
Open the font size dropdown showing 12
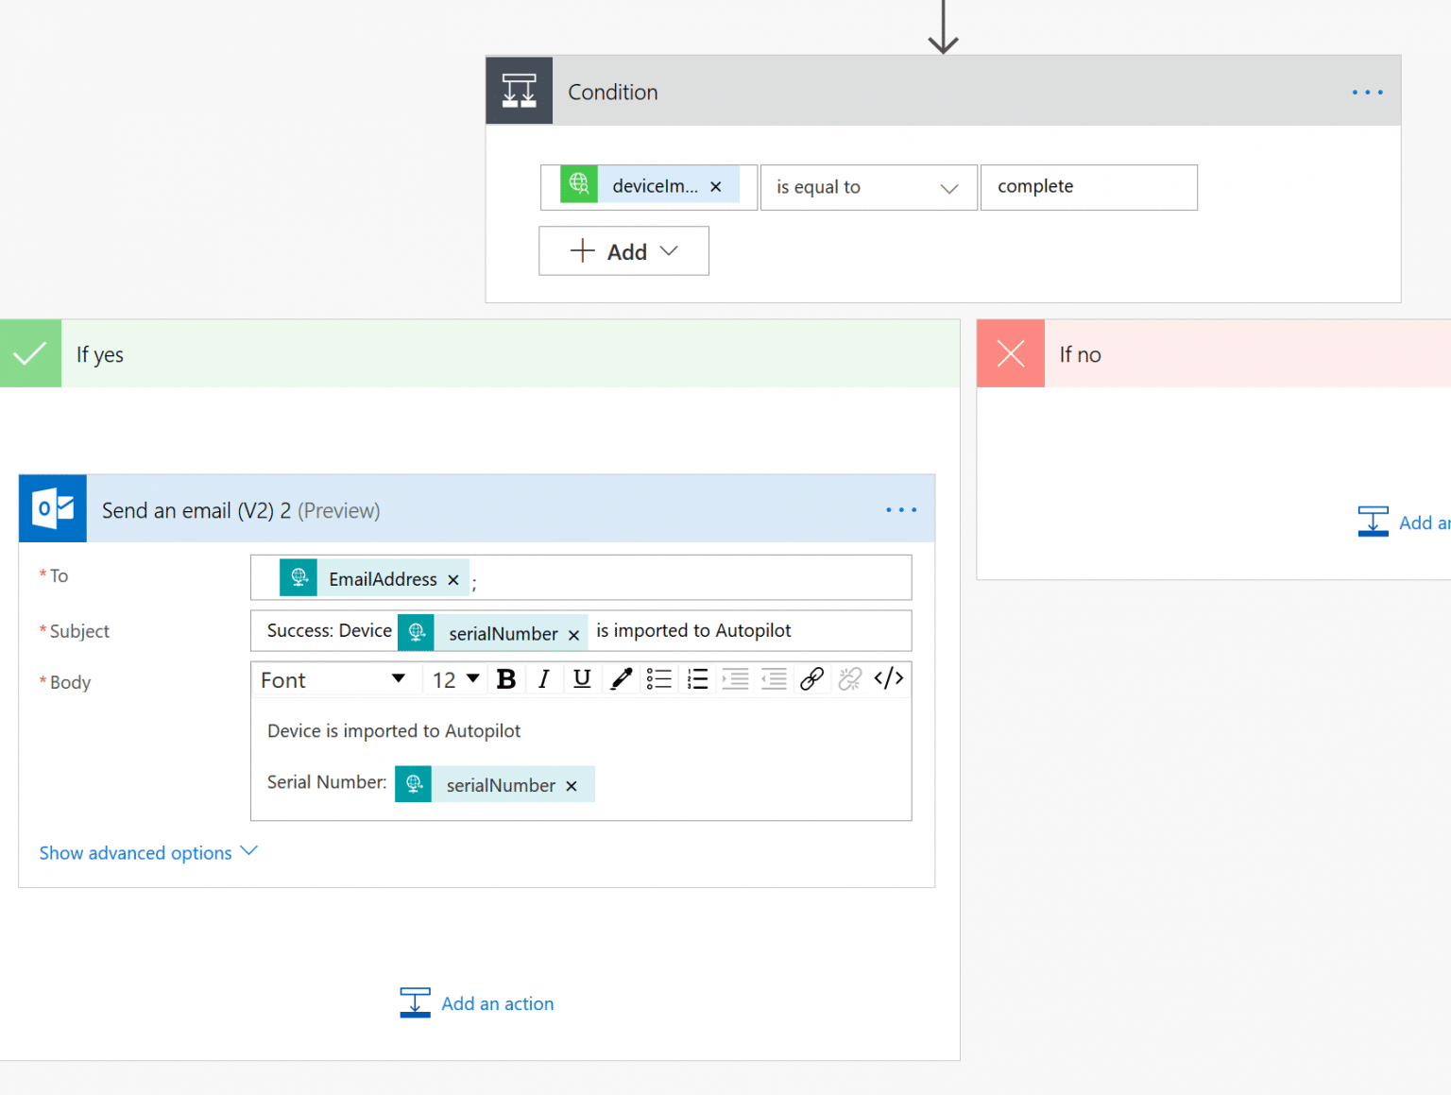click(454, 678)
